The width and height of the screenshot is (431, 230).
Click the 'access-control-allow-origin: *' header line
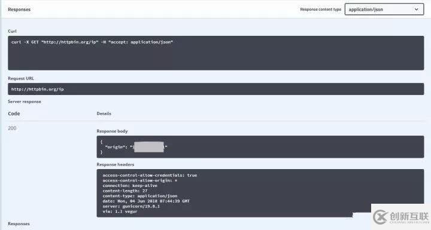(x=140, y=180)
